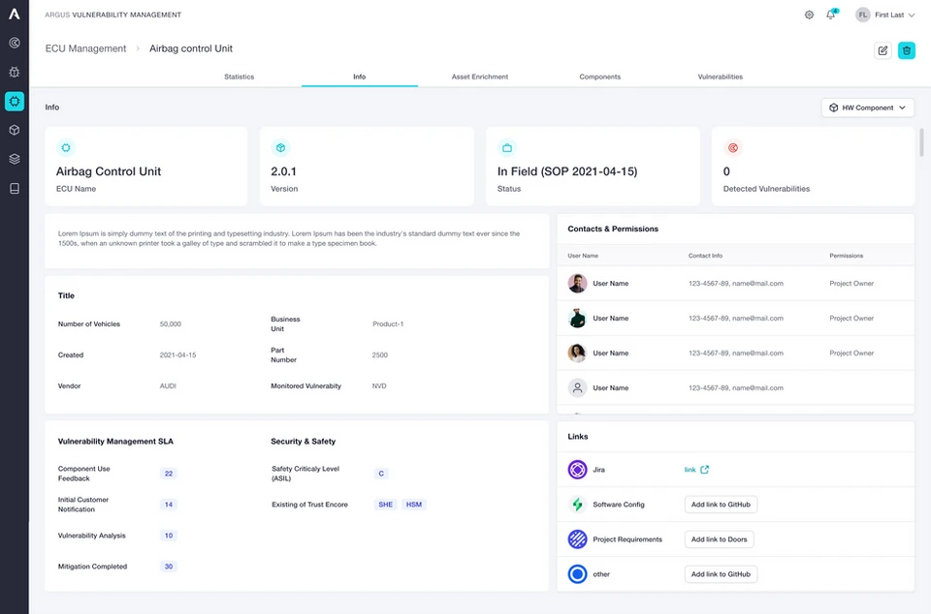The image size is (931, 614).
Task: Click the ASIL level C badge
Action: (x=381, y=474)
